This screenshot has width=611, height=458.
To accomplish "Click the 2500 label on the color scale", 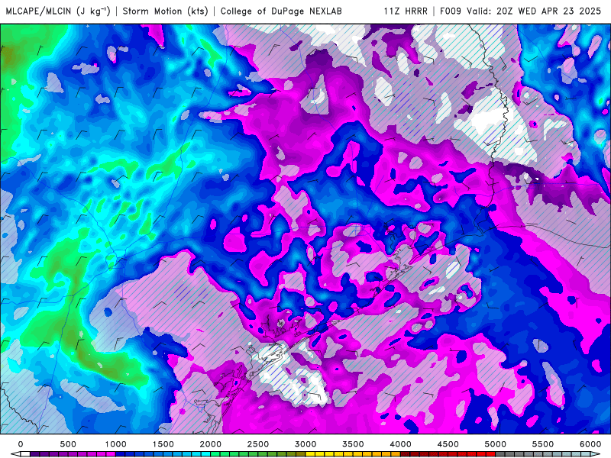I will [x=258, y=444].
